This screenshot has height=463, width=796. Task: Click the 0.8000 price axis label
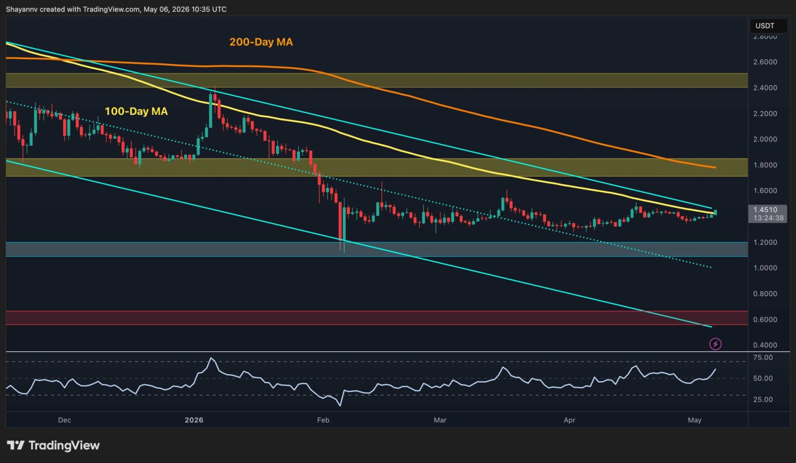pos(765,293)
